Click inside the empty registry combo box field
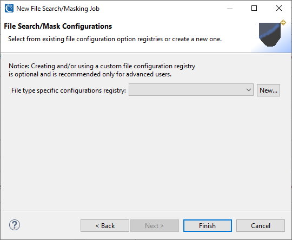Image resolution: width=292 pixels, height=240 pixels. pos(191,90)
